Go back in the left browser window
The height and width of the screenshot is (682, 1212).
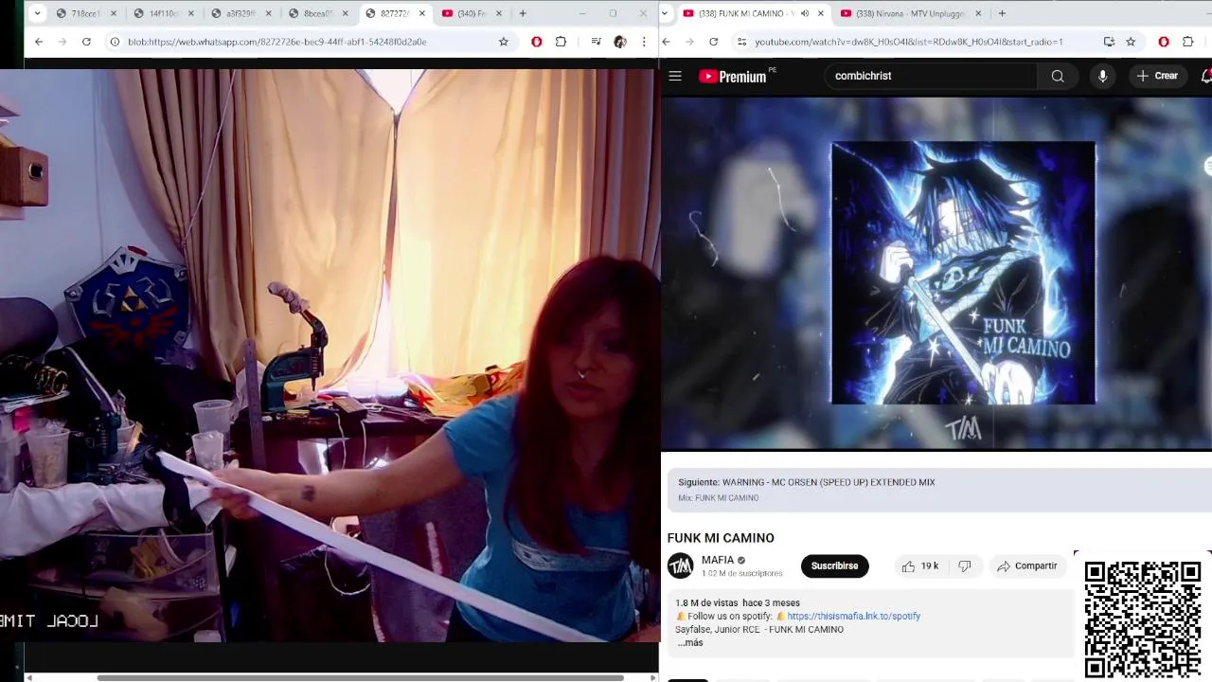point(39,42)
